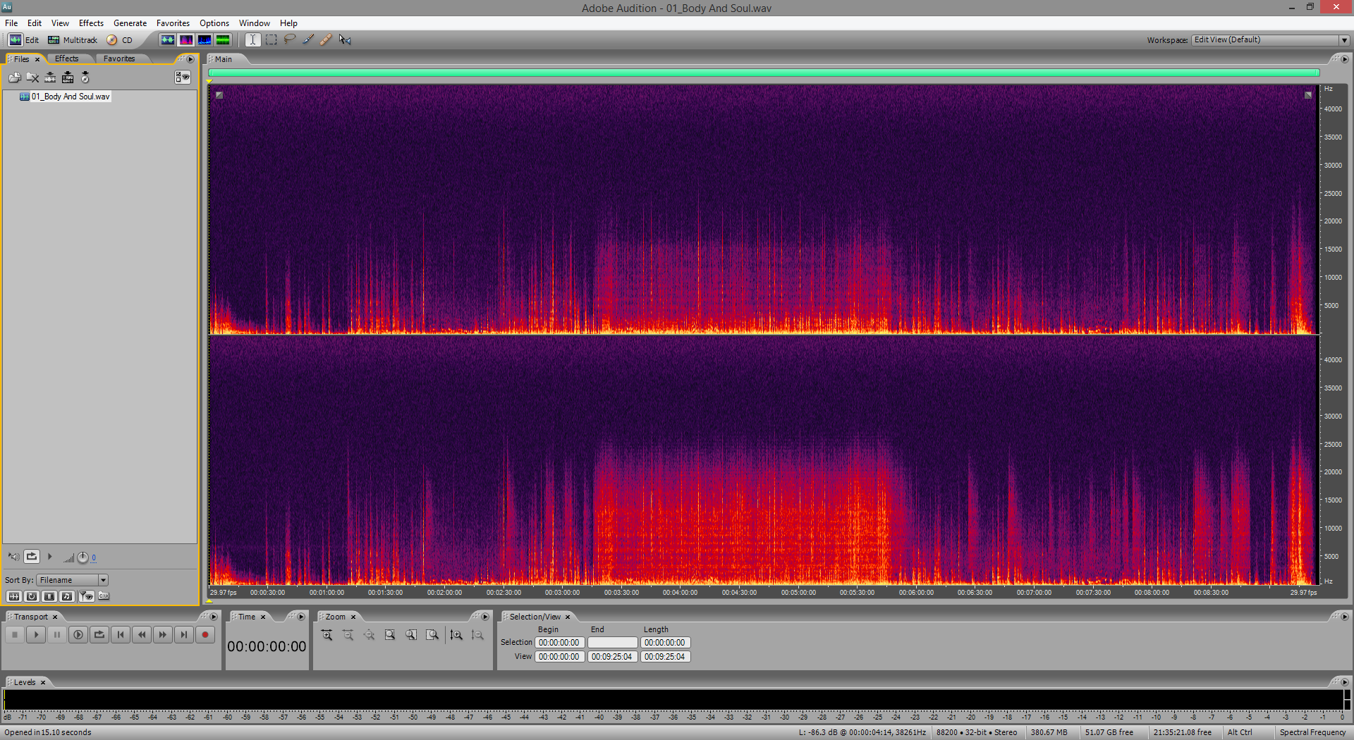Select the Marquee Selection tool
The width and height of the screenshot is (1354, 740).
(271, 40)
